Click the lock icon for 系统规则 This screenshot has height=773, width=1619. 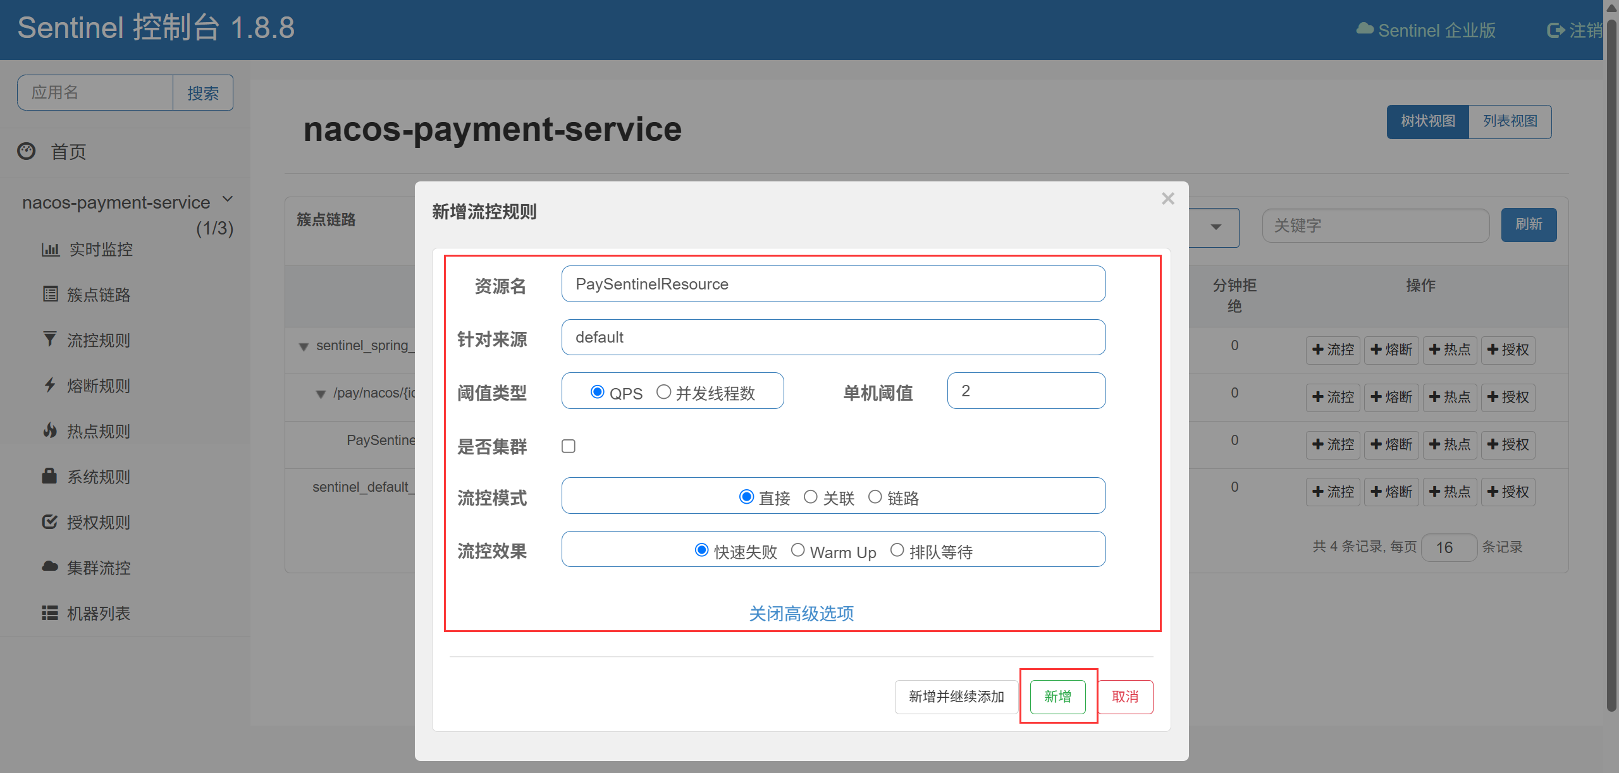[x=49, y=476]
